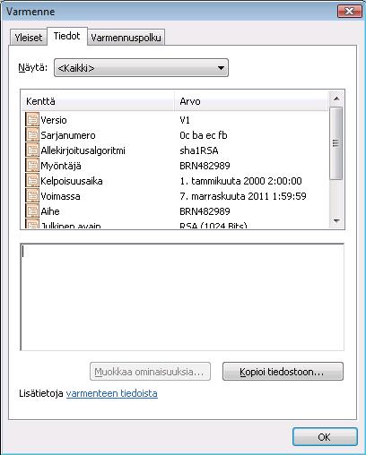Open the varmenteen tiedoista link
The image size is (366, 455).
tap(112, 393)
